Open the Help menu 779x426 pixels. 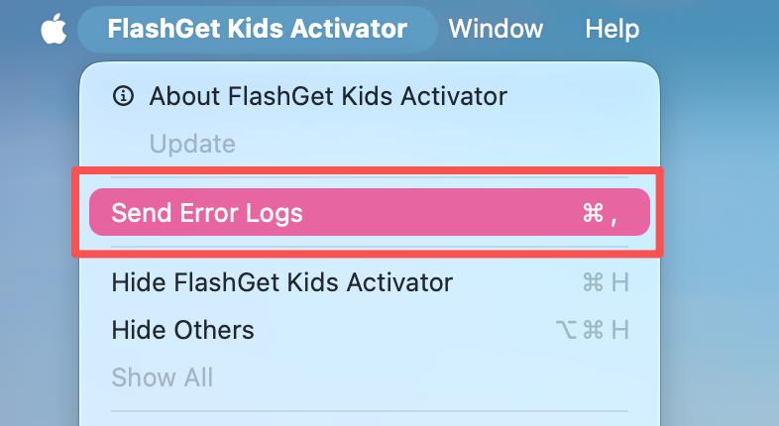(612, 29)
